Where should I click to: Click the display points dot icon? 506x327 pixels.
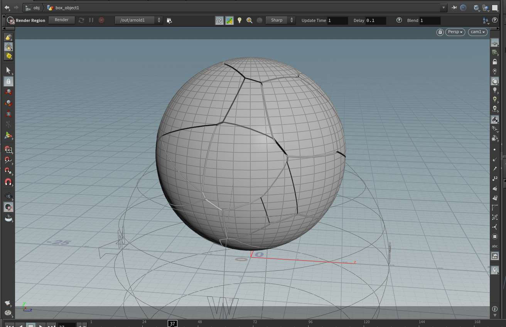click(x=495, y=149)
